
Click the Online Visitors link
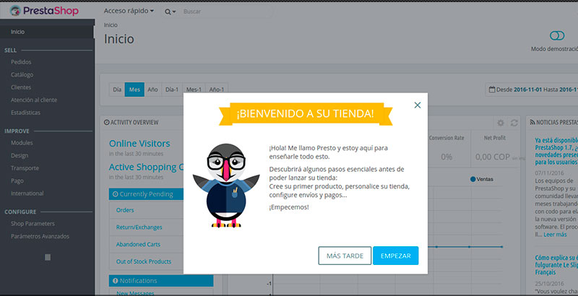click(x=139, y=144)
